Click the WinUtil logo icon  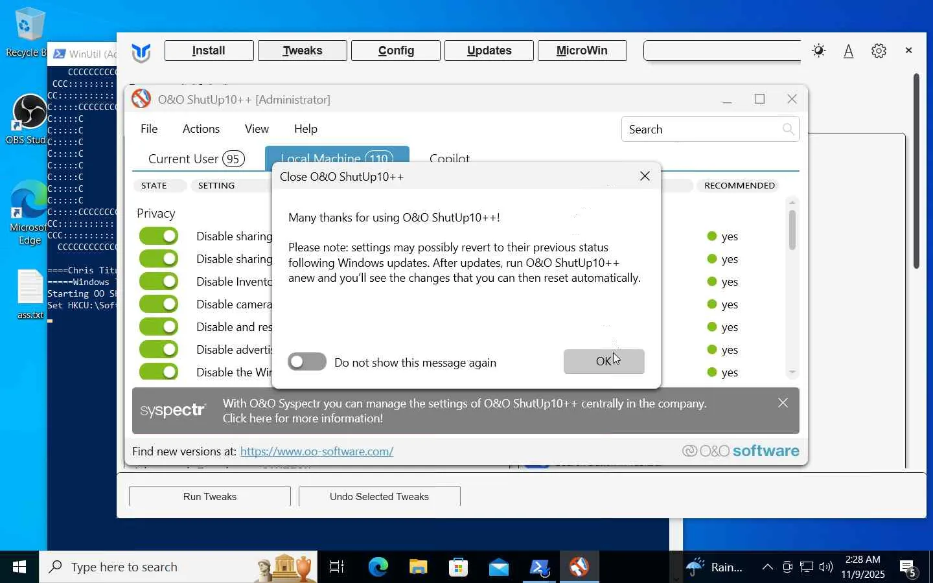click(x=141, y=52)
